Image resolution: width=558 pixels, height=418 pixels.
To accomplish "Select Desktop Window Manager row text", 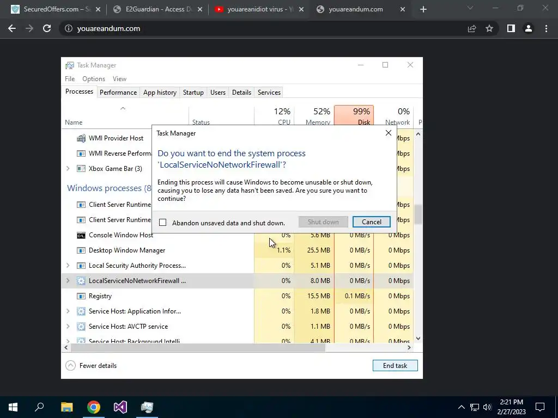I will [x=127, y=250].
